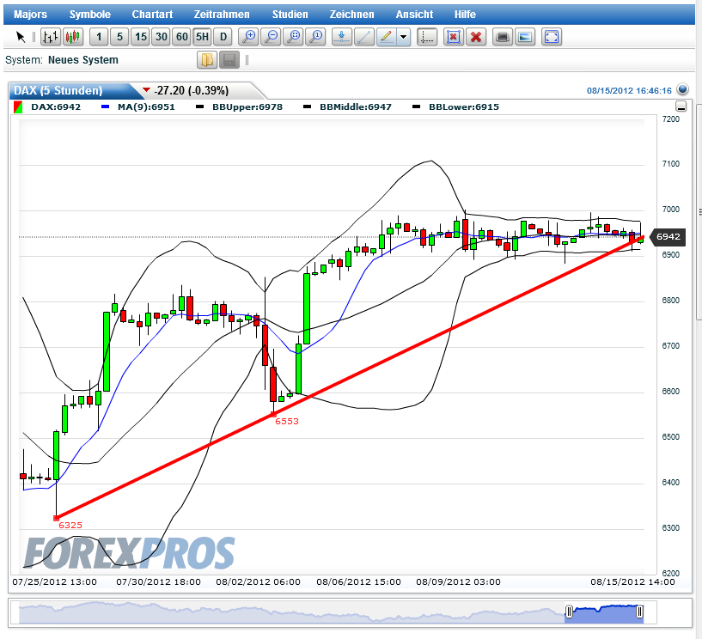Viewport: 702px width, 639px height.
Task: Click the 08/15/2012 16:46:16 timestamp
Action: (629, 91)
